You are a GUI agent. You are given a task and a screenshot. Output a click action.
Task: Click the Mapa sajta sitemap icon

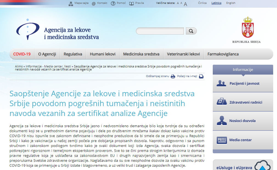point(71,4)
